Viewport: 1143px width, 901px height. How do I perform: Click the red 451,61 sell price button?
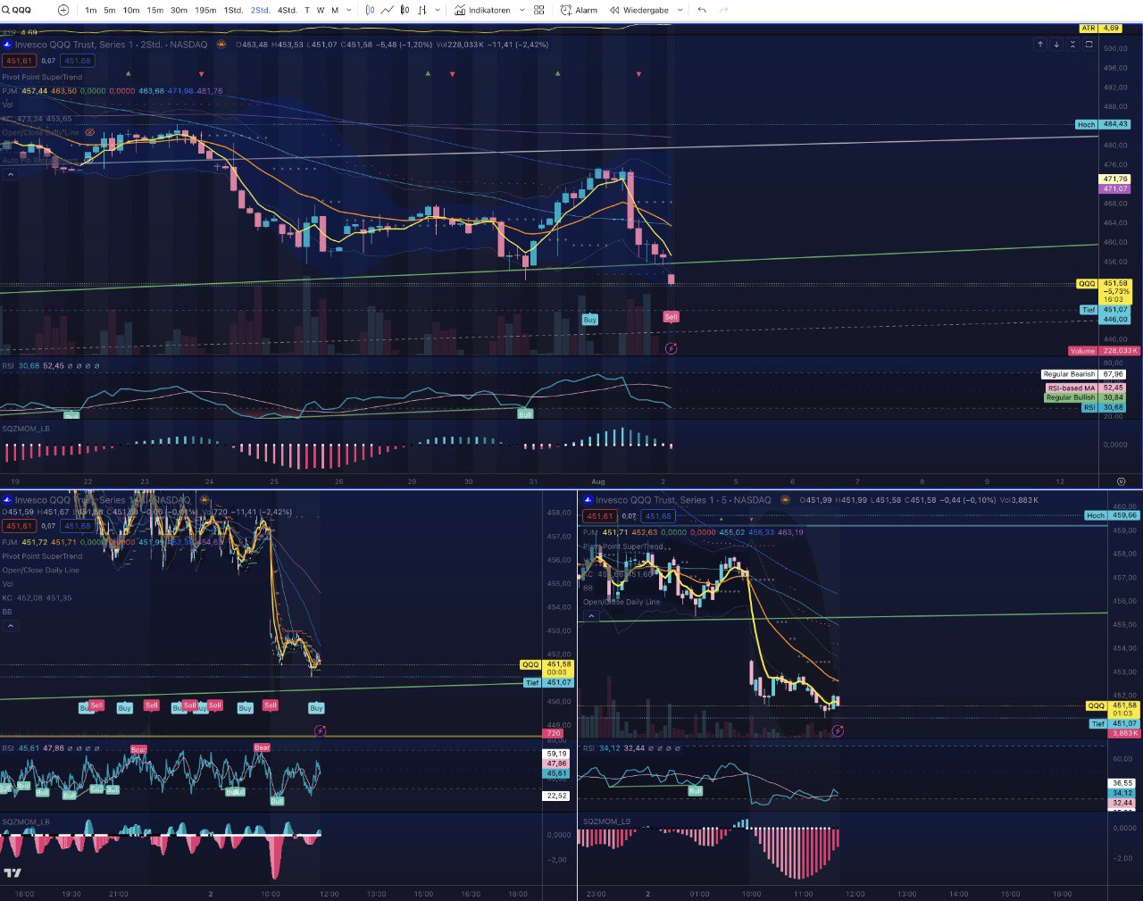click(18, 61)
